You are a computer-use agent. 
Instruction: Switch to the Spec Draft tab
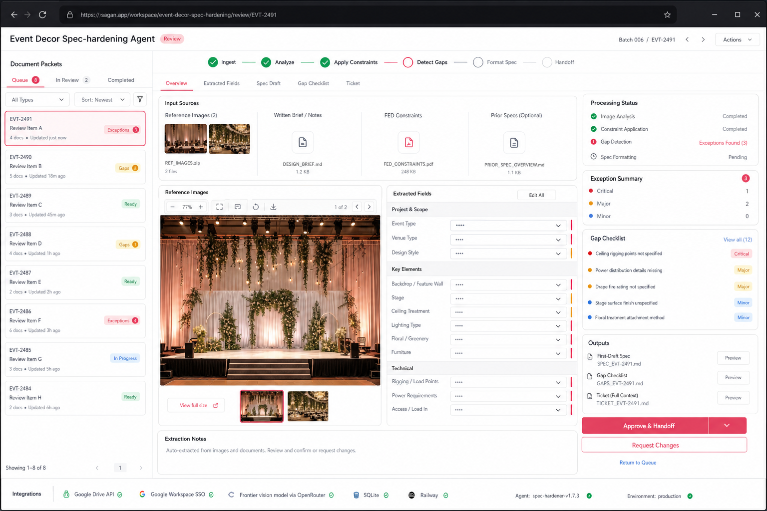[269, 83]
